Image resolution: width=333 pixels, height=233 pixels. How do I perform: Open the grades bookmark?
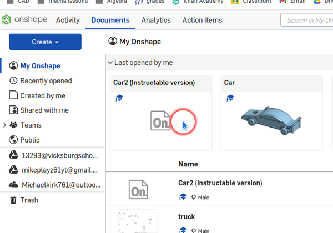click(149, 2)
